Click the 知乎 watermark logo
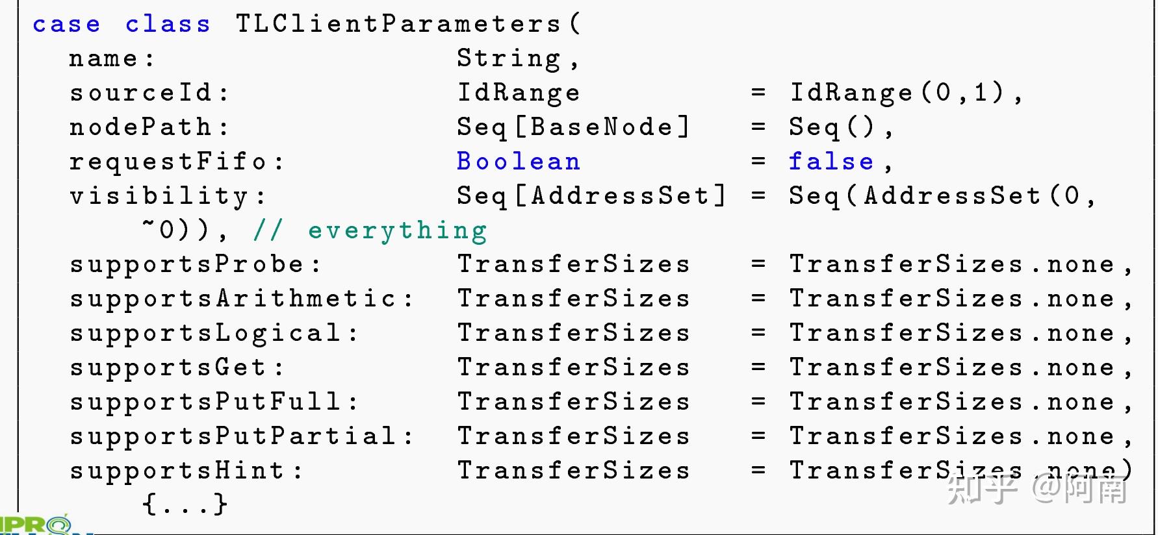This screenshot has width=1158, height=535. tap(981, 489)
